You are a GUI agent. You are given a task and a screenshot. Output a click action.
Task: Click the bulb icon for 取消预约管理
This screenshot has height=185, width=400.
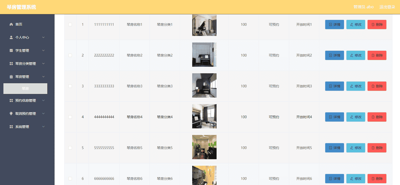11,114
